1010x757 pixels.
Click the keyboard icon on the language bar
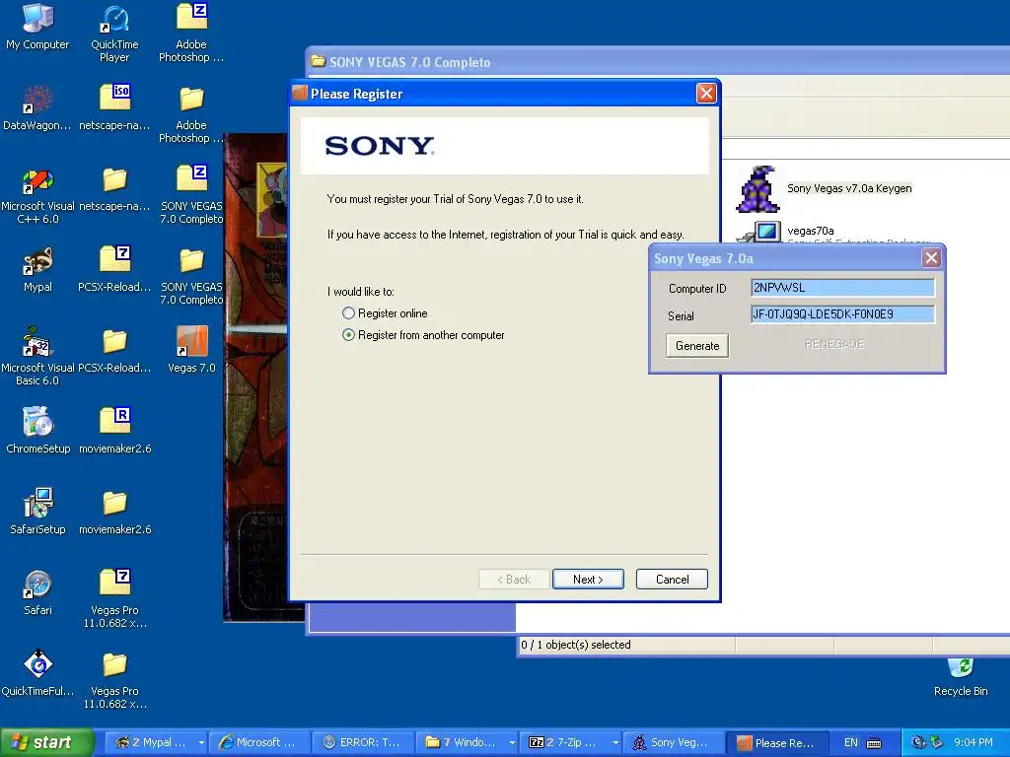tap(874, 743)
